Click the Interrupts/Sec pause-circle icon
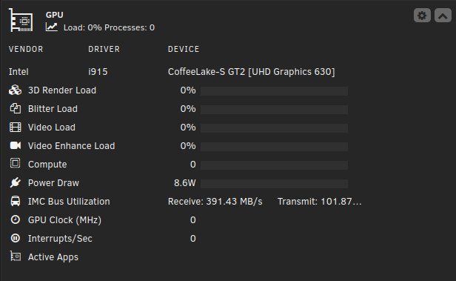The height and width of the screenshot is (281, 456). 15,238
